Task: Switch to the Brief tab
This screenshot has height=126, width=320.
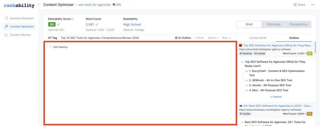Action: [x=249, y=24]
